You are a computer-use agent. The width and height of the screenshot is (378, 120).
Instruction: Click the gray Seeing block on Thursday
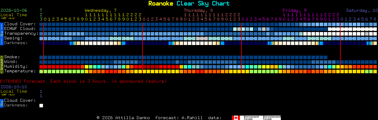[202, 38]
